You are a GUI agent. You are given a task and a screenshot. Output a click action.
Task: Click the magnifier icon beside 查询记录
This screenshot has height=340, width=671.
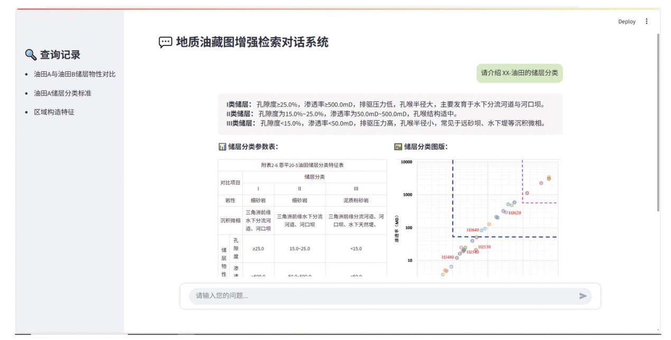31,54
